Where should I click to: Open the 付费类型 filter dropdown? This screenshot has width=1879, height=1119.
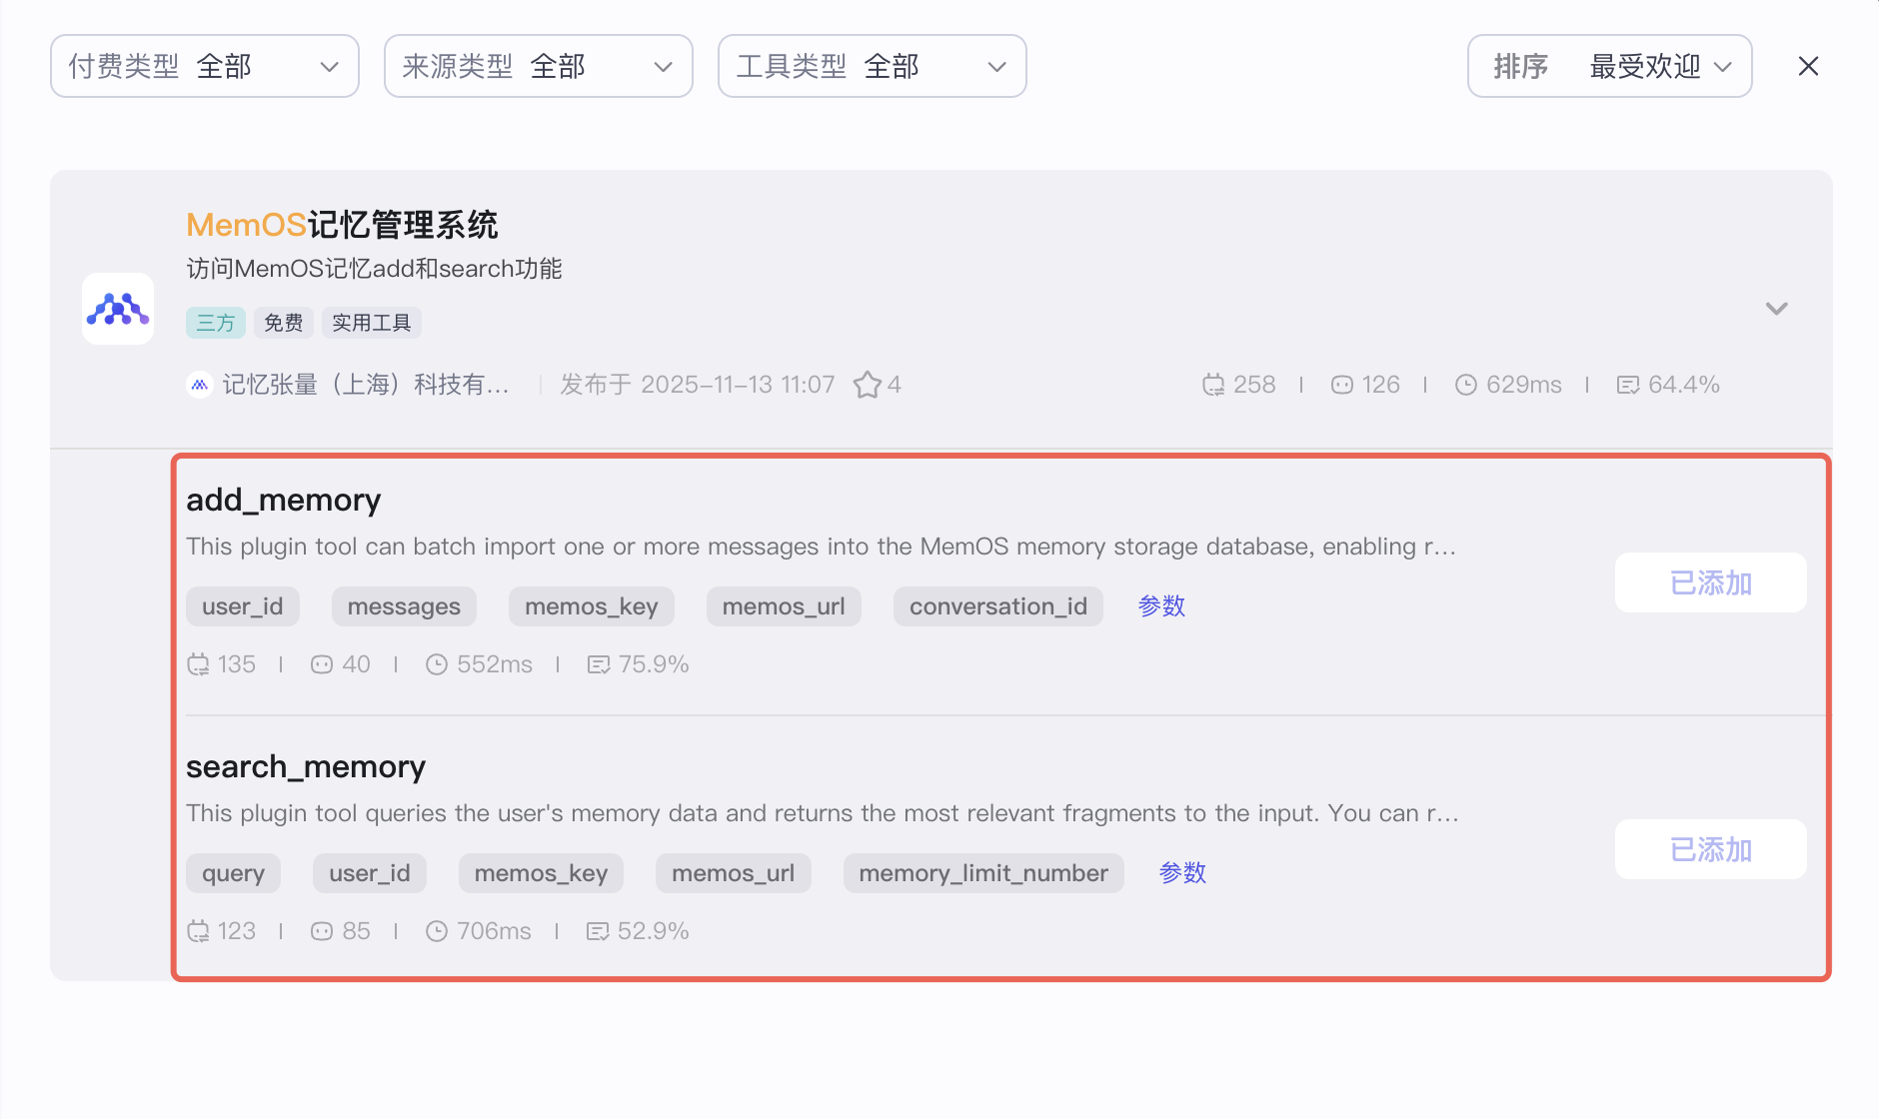point(205,66)
